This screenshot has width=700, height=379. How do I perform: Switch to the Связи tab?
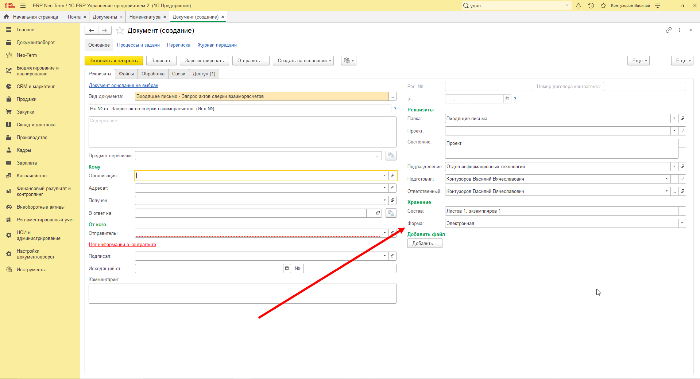click(179, 74)
